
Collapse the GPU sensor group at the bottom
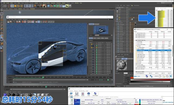point(135,72)
